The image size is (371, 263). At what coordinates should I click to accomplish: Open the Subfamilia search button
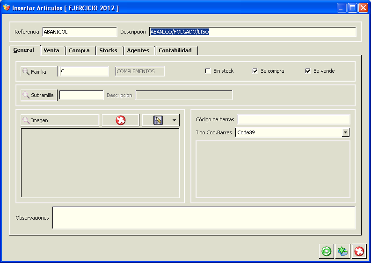[39, 95]
